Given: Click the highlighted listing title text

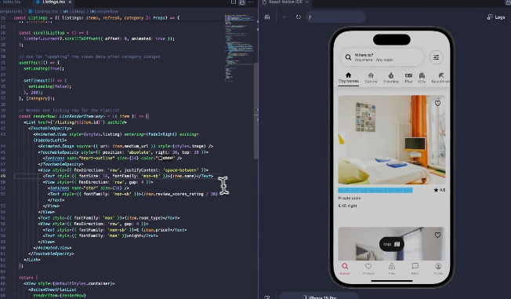Looking at the screenshot, I should pos(375,190).
